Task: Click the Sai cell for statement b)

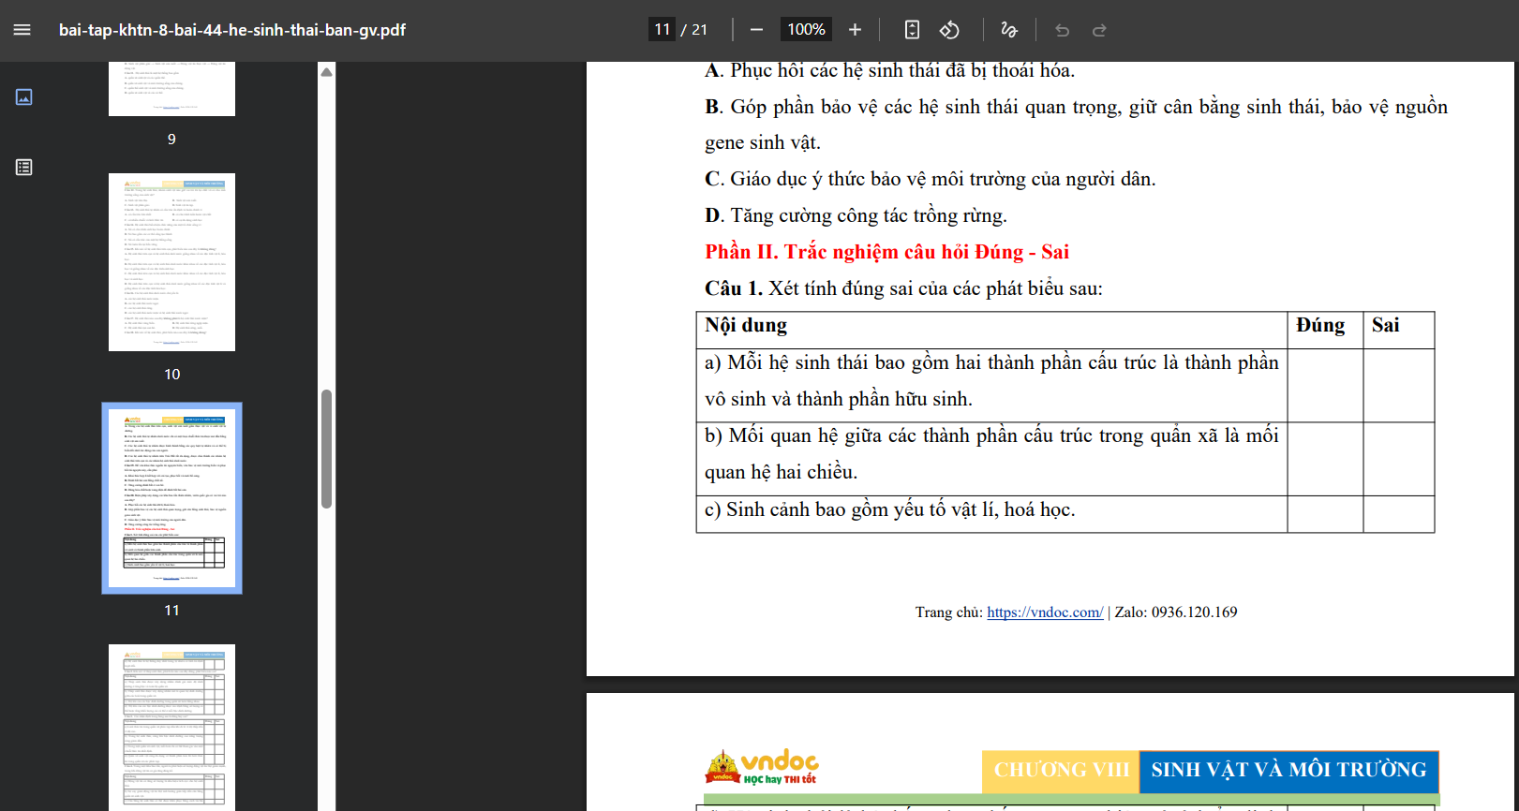Action: (1399, 459)
